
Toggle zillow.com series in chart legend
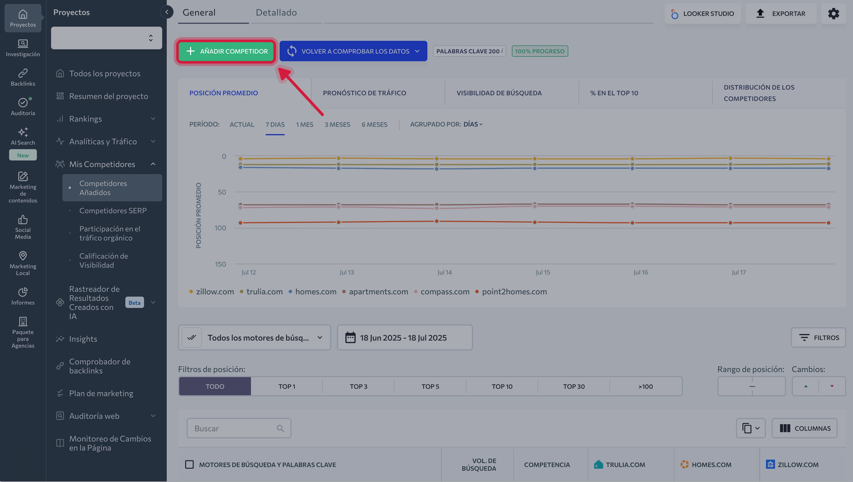211,292
